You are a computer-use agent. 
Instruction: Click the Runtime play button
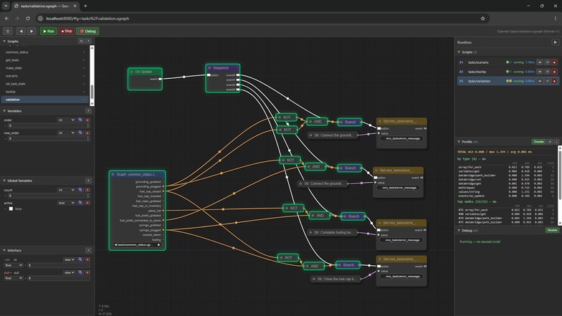[555, 42]
